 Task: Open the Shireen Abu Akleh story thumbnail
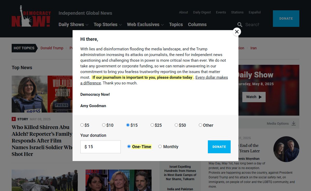pyautogui.click(x=42, y=94)
